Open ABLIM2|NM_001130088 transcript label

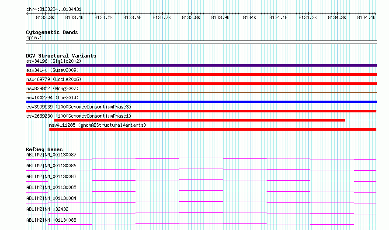[51, 220]
